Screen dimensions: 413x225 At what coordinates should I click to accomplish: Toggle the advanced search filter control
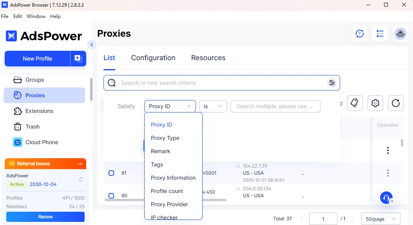[x=332, y=82]
